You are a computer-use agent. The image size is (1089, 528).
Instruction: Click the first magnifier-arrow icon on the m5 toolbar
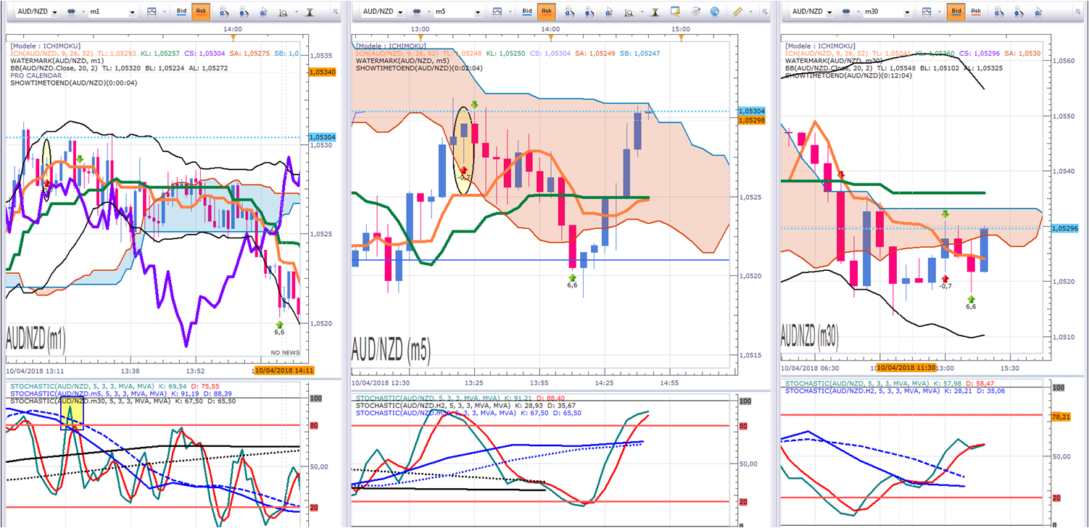569,12
